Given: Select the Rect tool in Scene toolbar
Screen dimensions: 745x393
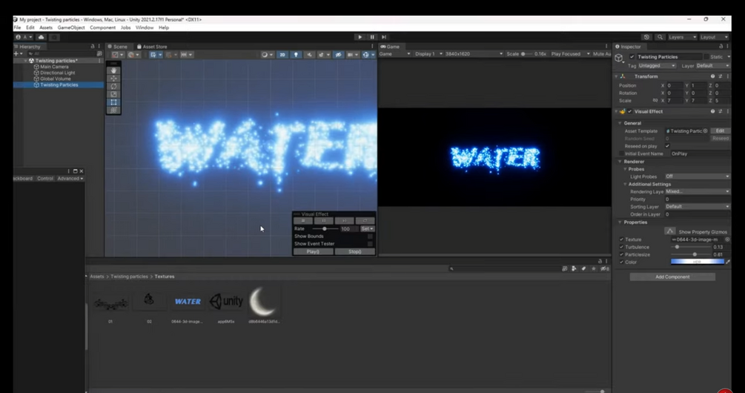Looking at the screenshot, I should [113, 102].
